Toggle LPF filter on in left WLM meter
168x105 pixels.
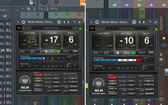coord(69,78)
